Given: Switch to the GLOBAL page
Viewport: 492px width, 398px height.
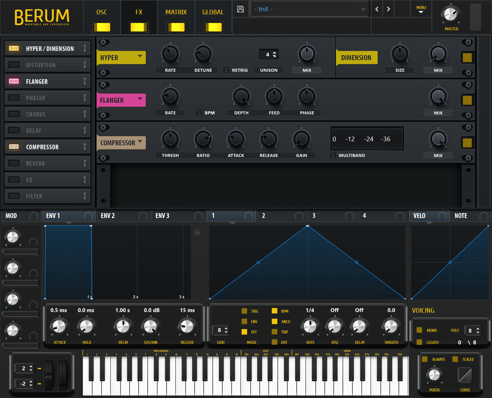Looking at the screenshot, I should tap(213, 18).
